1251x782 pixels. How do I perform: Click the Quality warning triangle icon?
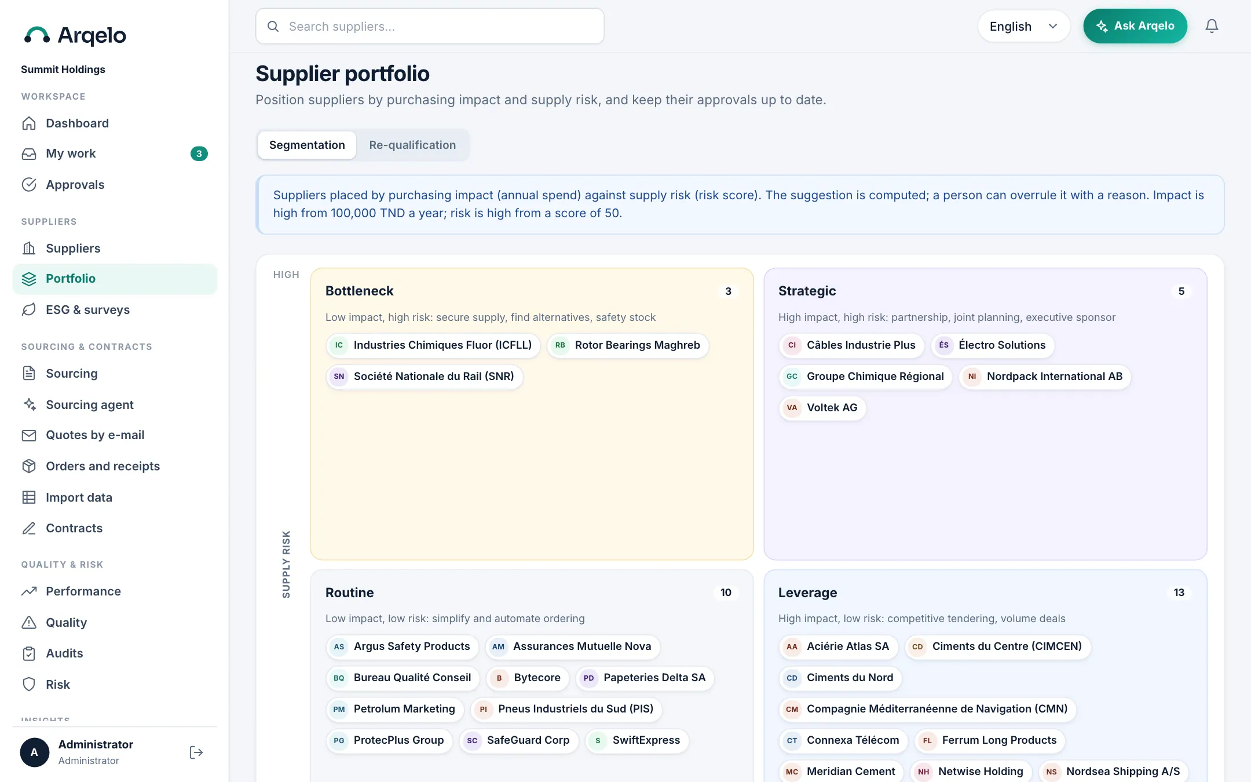coord(29,623)
